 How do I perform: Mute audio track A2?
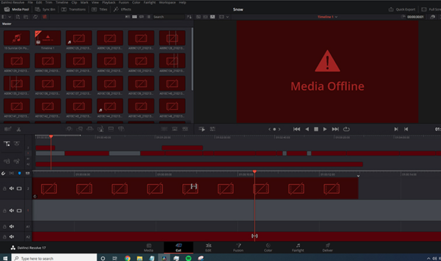coord(12,237)
